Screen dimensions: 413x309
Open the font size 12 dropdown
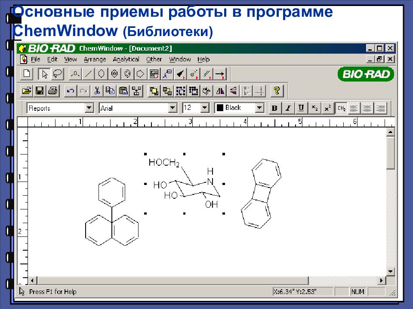pyautogui.click(x=203, y=108)
